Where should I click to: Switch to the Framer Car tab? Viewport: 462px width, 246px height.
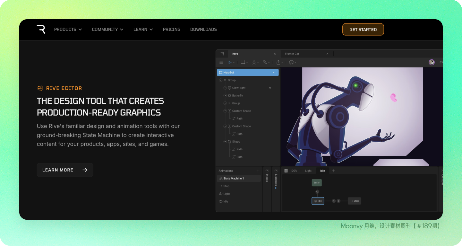292,54
